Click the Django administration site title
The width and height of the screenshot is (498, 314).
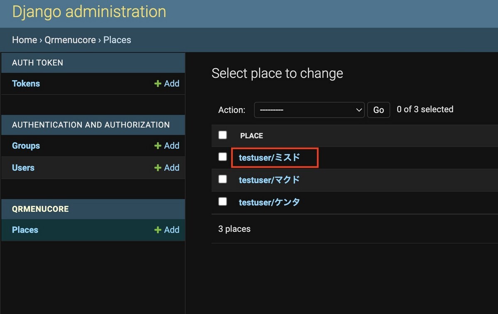coord(89,12)
